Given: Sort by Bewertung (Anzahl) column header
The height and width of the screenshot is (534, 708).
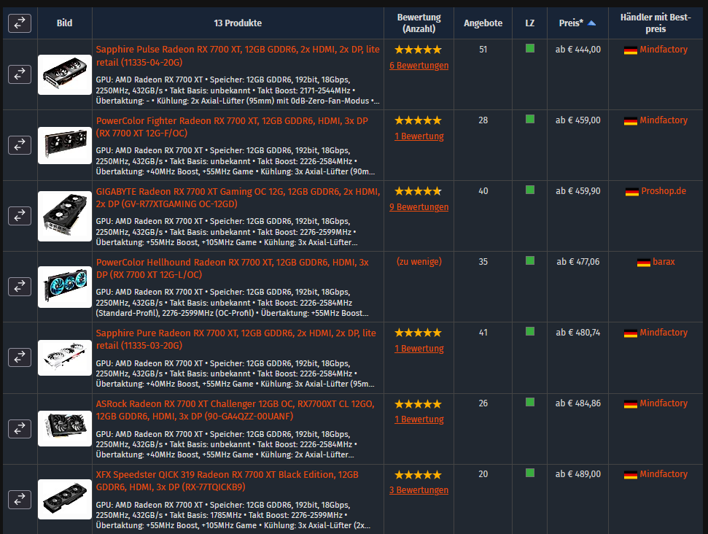Looking at the screenshot, I should 419,23.
